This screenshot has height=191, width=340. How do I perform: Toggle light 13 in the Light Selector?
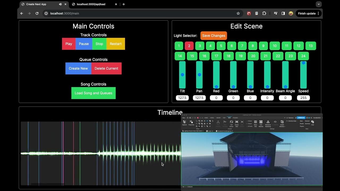tap(311, 46)
